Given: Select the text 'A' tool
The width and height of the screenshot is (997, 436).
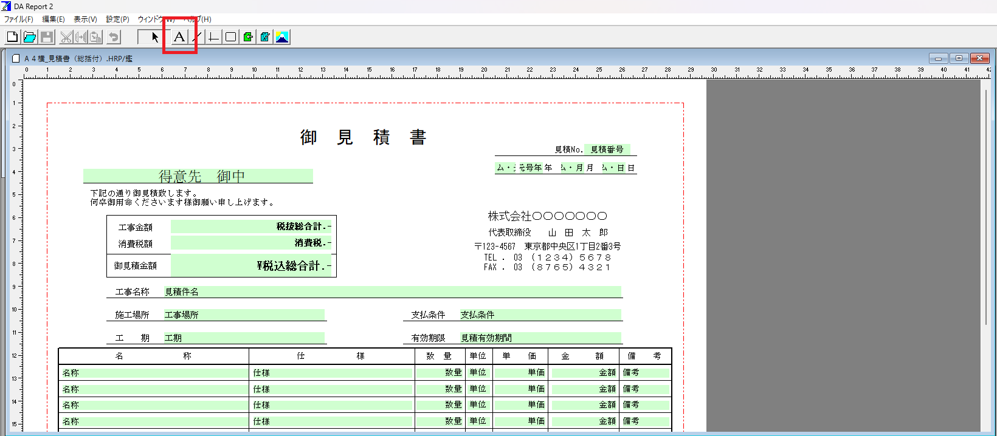Looking at the screenshot, I should 179,37.
